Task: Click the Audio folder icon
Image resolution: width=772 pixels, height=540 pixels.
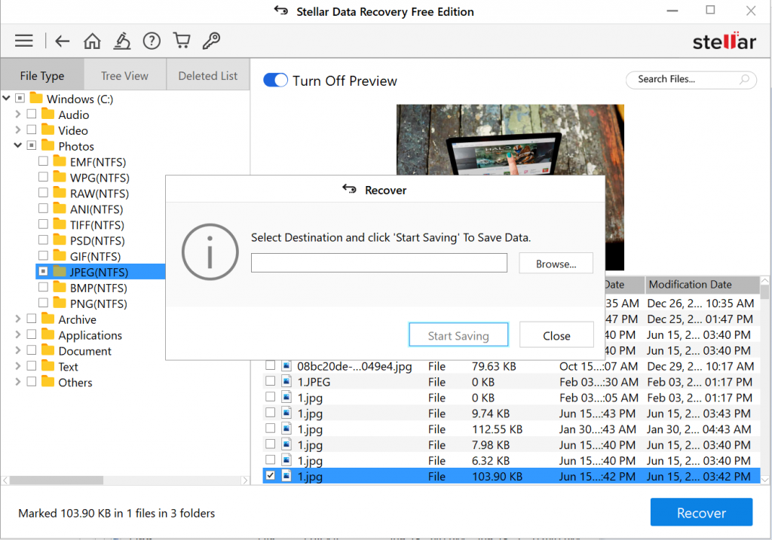Action: [47, 114]
